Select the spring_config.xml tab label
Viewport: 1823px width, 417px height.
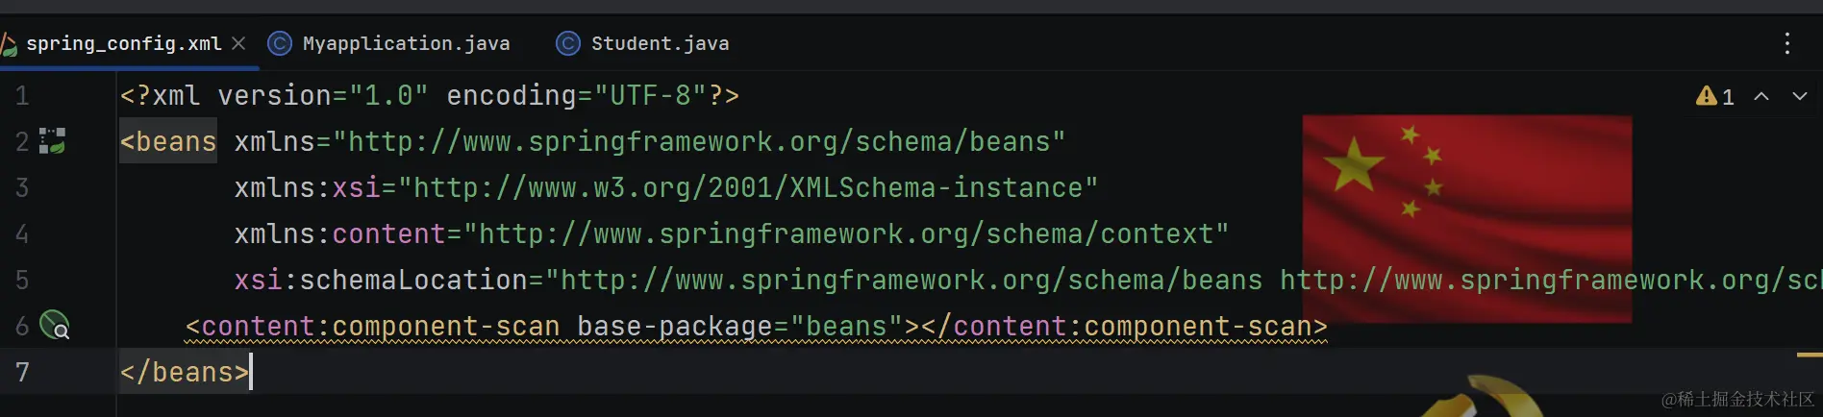tap(123, 43)
